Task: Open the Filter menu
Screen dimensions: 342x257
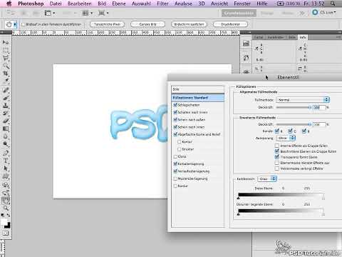Action: [162, 4]
